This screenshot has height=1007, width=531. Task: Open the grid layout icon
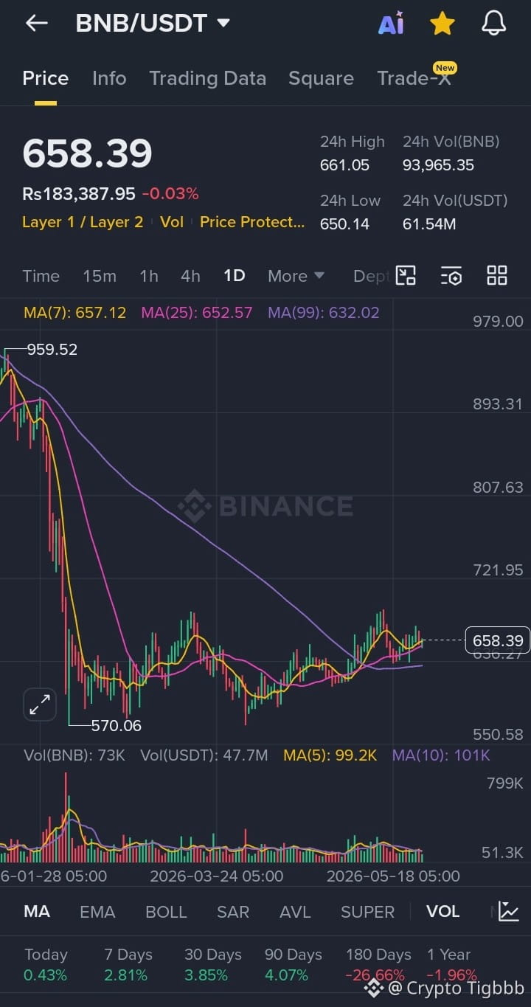[497, 276]
